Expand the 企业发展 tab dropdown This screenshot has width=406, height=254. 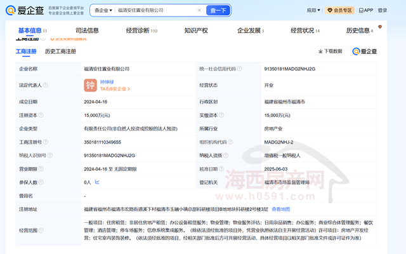(x=250, y=30)
